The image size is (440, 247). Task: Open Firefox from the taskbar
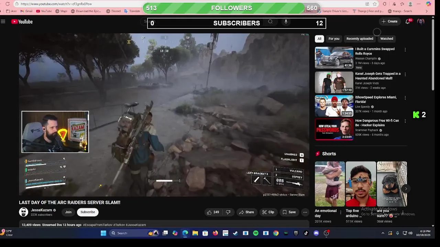click(215, 233)
